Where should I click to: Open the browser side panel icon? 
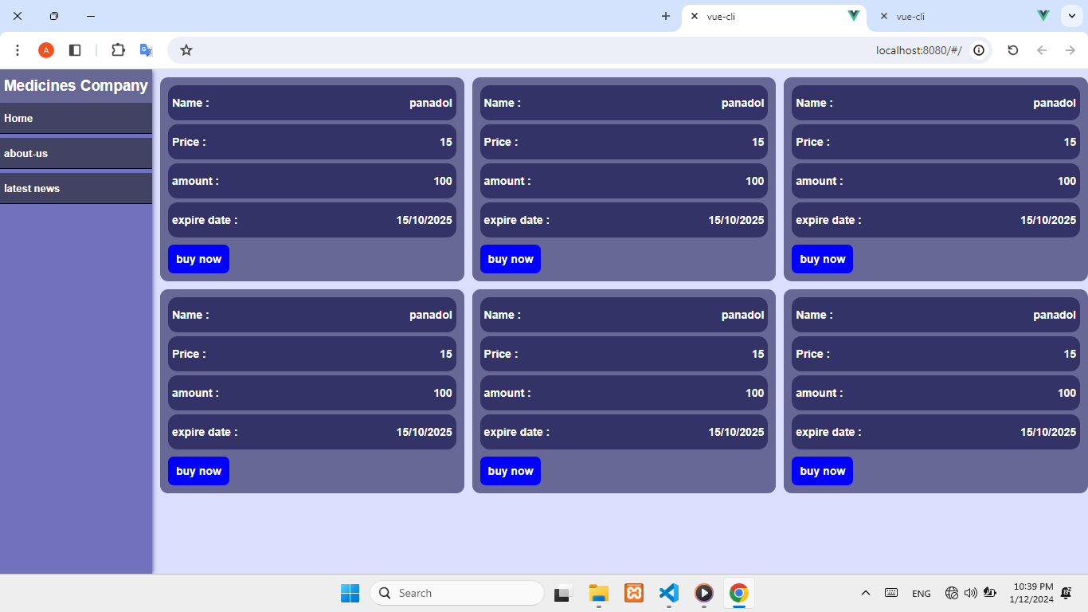click(x=75, y=50)
